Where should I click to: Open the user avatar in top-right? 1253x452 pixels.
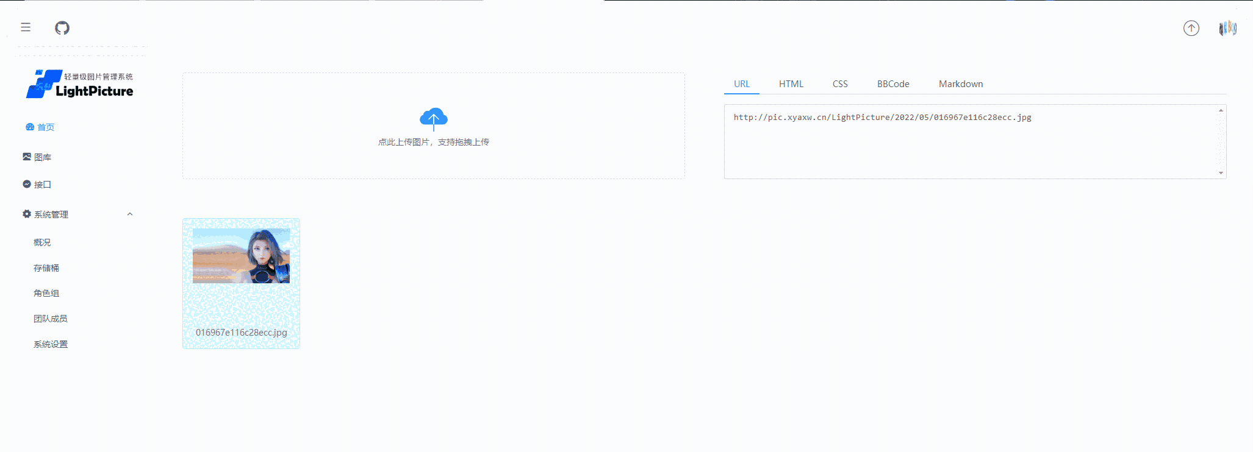point(1227,28)
